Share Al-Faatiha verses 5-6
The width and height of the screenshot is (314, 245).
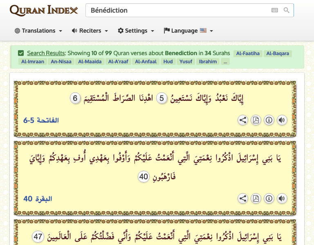click(x=243, y=120)
